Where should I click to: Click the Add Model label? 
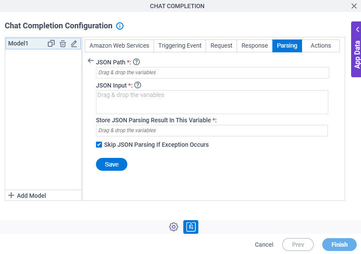pyautogui.click(x=31, y=196)
